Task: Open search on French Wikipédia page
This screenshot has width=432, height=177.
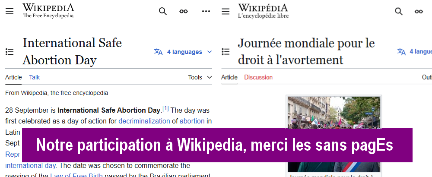Action: 399,11
